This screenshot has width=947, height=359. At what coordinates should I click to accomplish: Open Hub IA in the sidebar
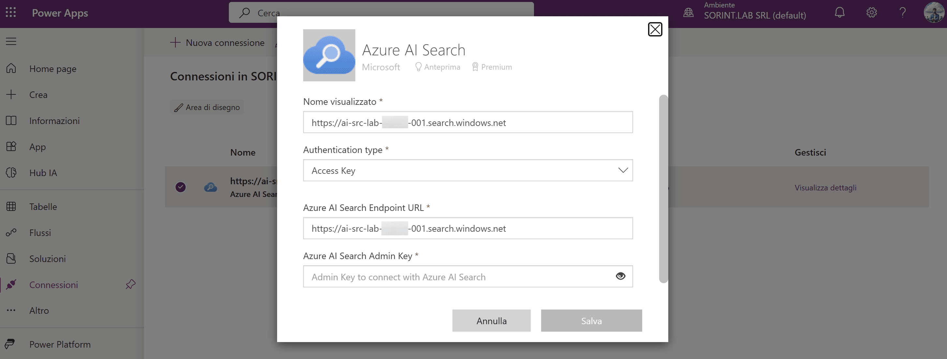[x=43, y=173]
